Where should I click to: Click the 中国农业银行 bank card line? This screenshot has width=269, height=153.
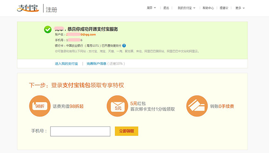88,46
